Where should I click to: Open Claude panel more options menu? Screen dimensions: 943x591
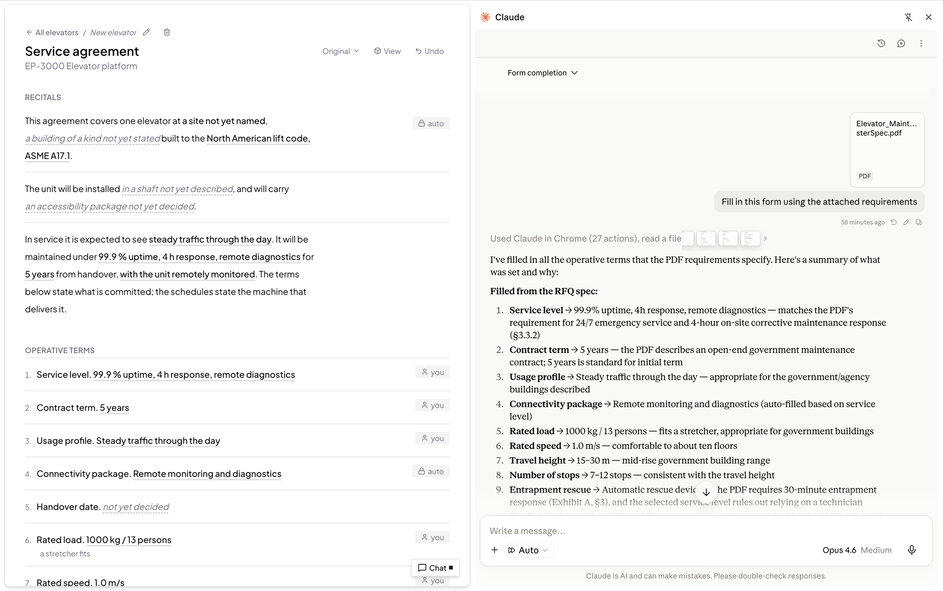pos(921,43)
